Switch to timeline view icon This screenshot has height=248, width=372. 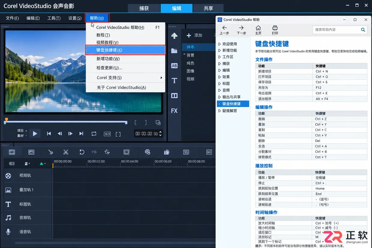point(32,152)
